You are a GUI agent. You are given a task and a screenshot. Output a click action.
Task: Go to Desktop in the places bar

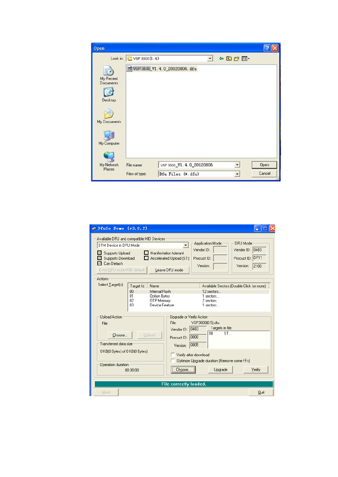[x=109, y=95]
